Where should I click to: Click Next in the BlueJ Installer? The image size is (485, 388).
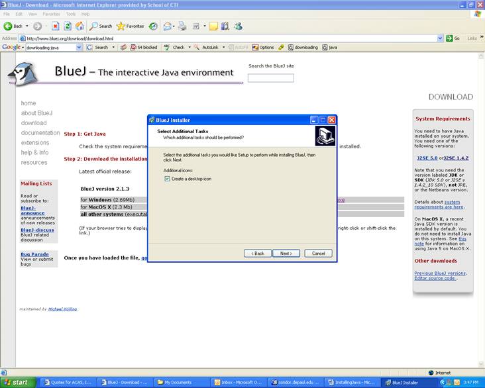[x=286, y=253]
